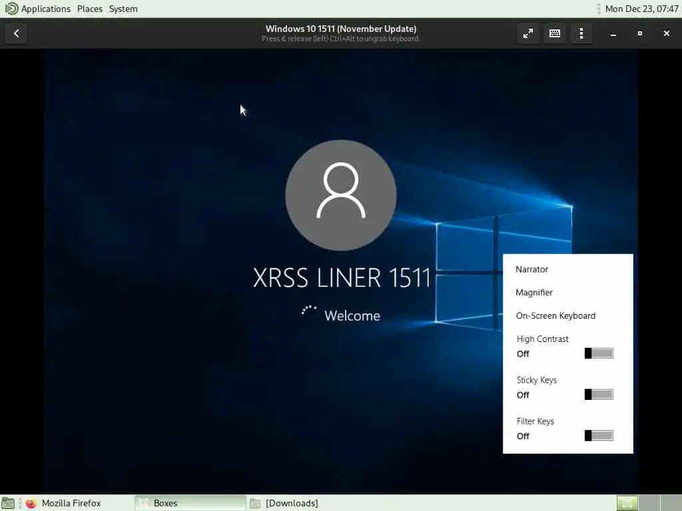Toggle the Filter Keys switch

pyautogui.click(x=599, y=436)
